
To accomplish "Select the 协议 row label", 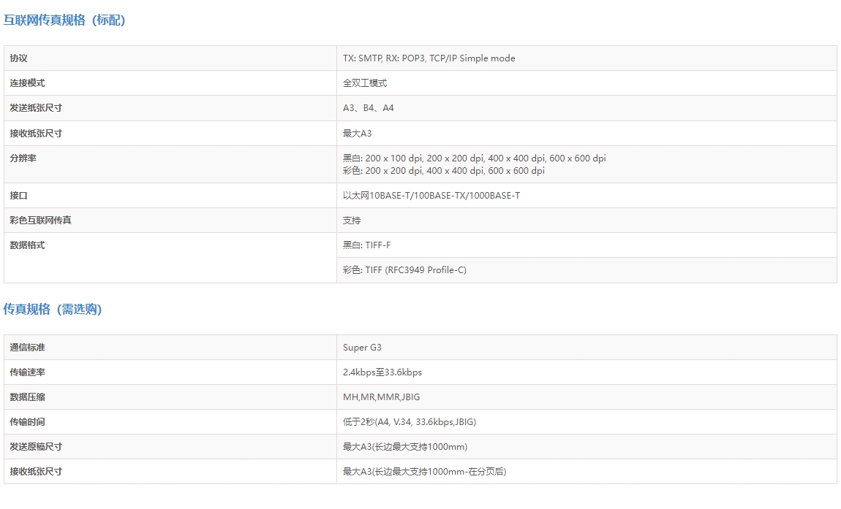I will click(18, 58).
